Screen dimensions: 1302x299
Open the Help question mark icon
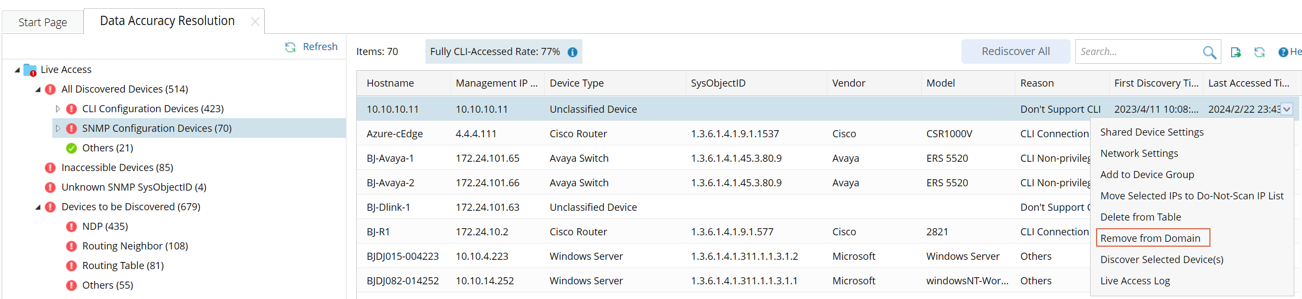(x=1283, y=52)
